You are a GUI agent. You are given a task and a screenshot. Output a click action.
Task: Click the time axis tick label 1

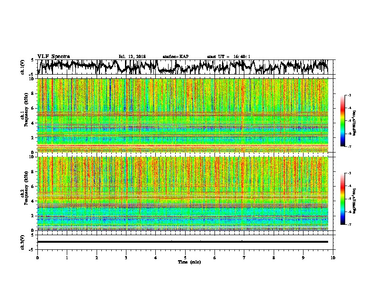67,258
